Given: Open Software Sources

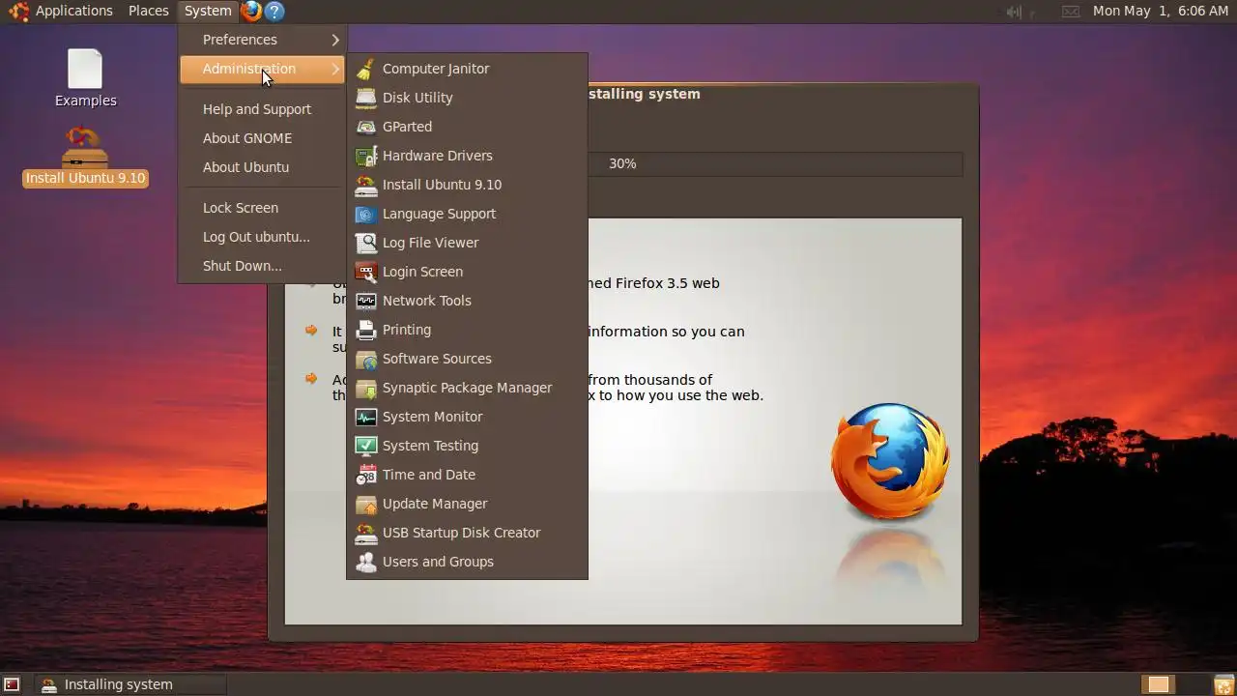Looking at the screenshot, I should click(x=467, y=359).
